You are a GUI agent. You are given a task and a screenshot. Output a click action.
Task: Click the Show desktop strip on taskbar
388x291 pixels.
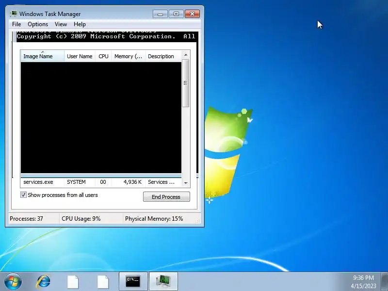pos(385,282)
